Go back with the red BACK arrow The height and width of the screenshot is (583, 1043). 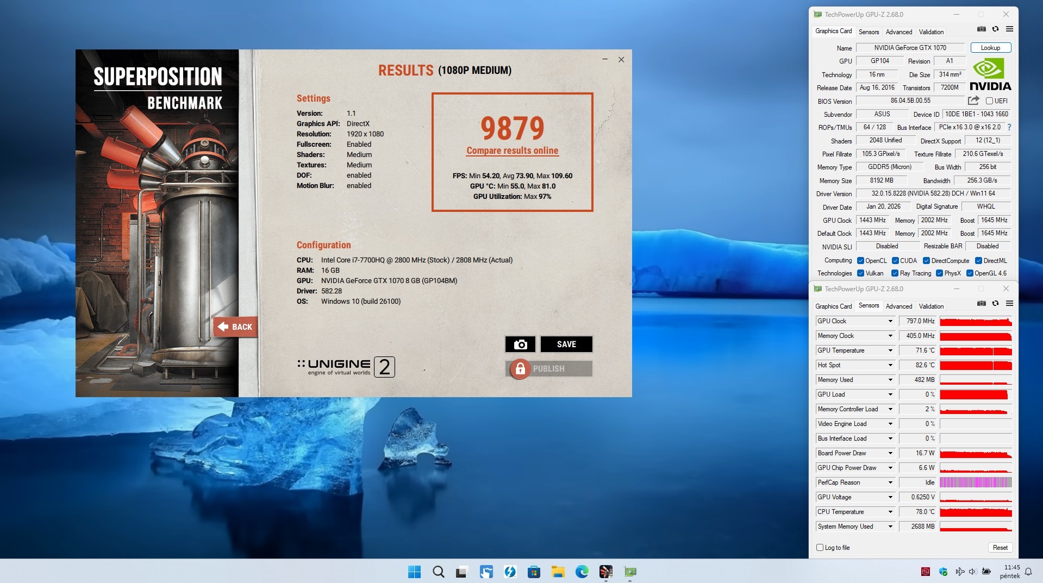235,327
